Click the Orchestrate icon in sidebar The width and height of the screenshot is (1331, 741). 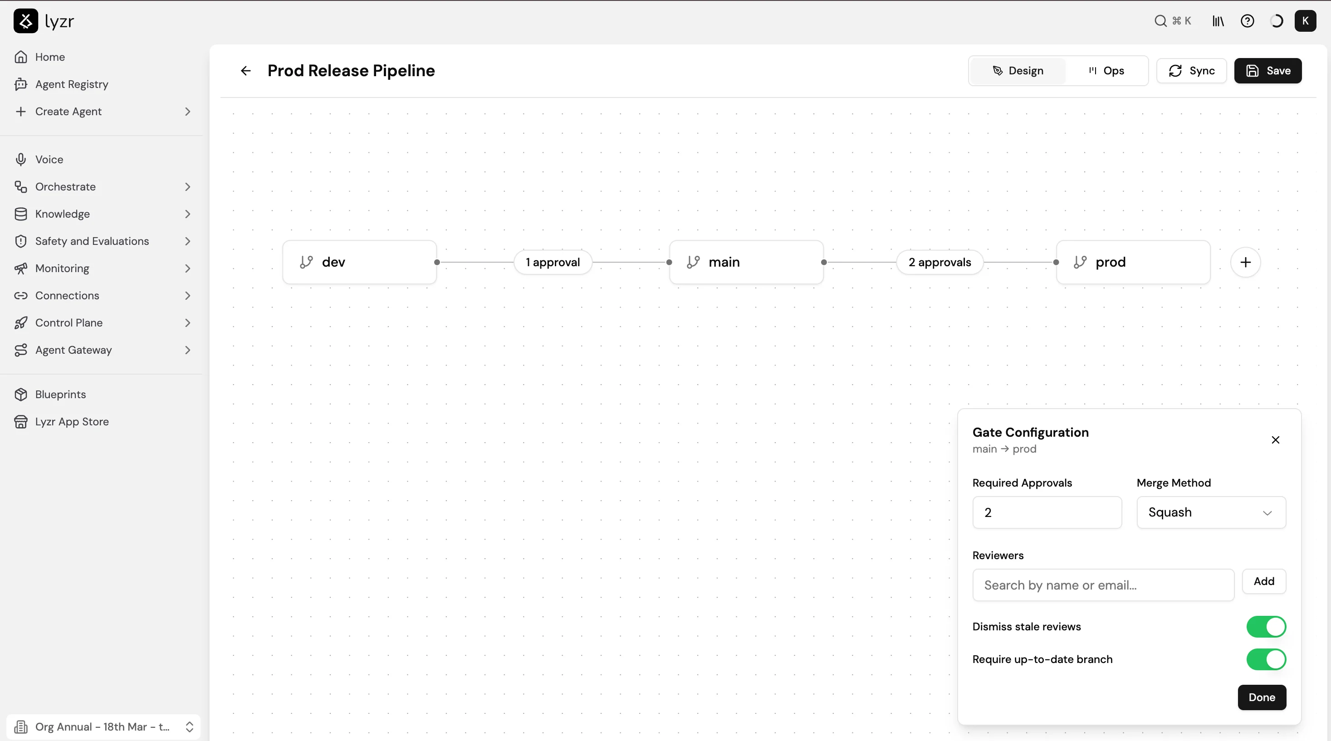pos(21,187)
